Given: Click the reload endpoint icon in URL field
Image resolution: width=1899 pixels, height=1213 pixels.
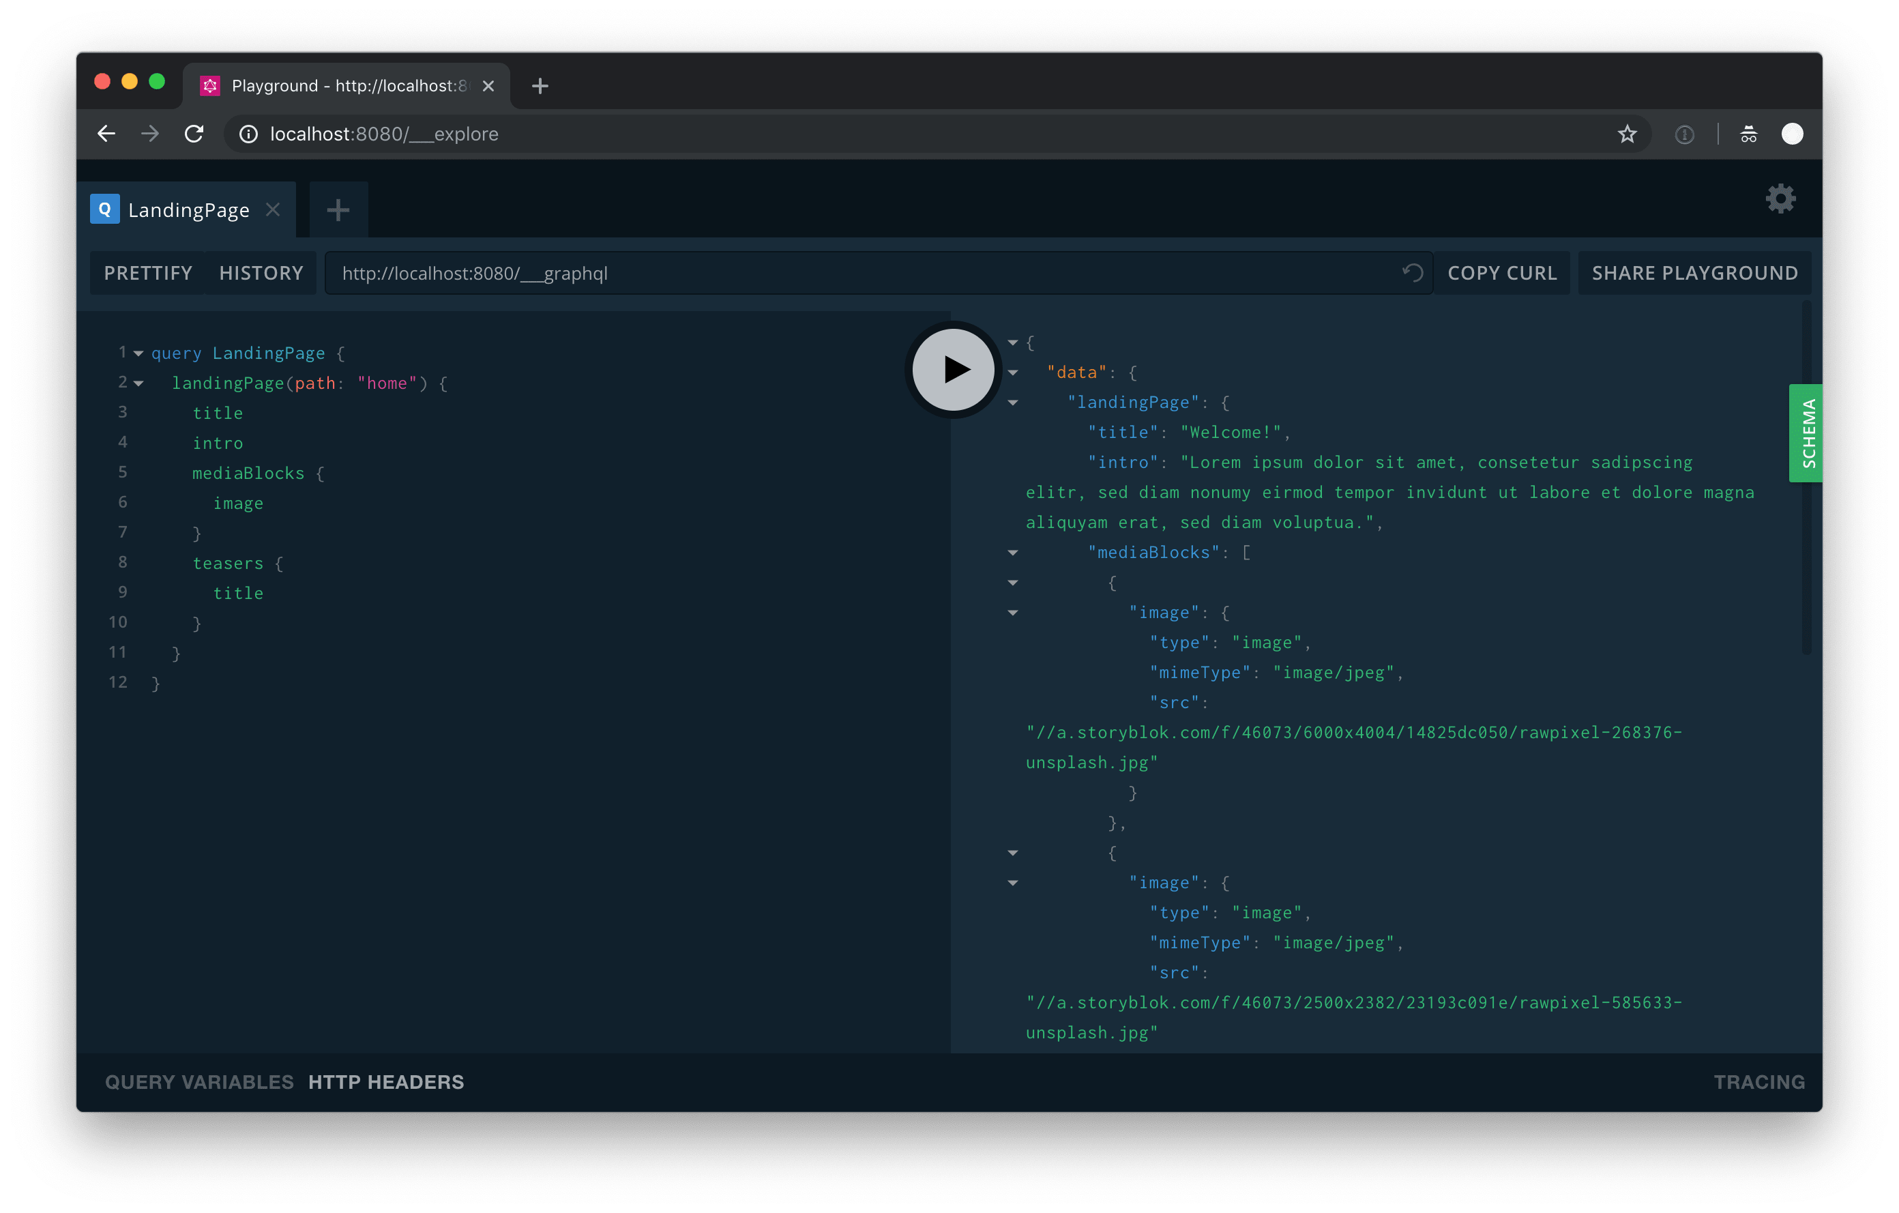Looking at the screenshot, I should [1412, 273].
